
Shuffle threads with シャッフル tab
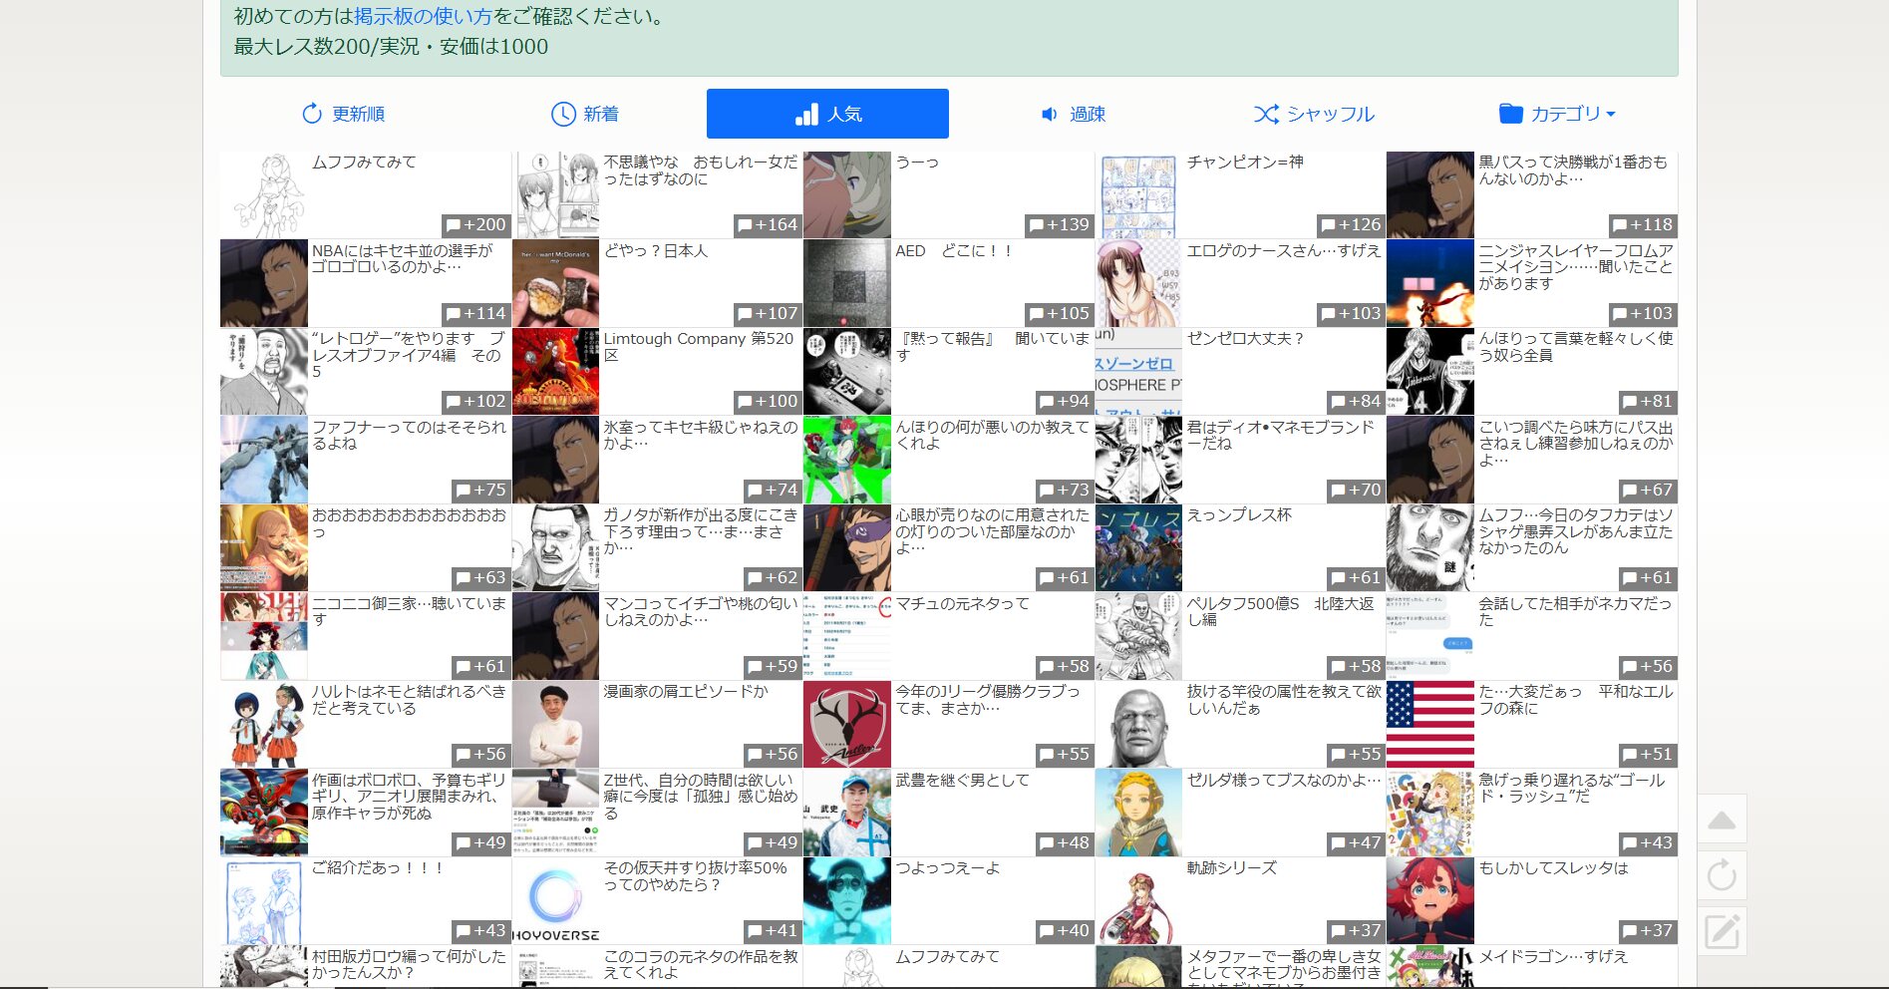click(x=1314, y=114)
